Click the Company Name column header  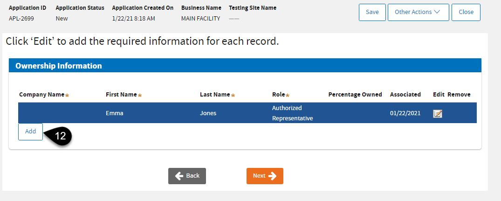click(41, 95)
